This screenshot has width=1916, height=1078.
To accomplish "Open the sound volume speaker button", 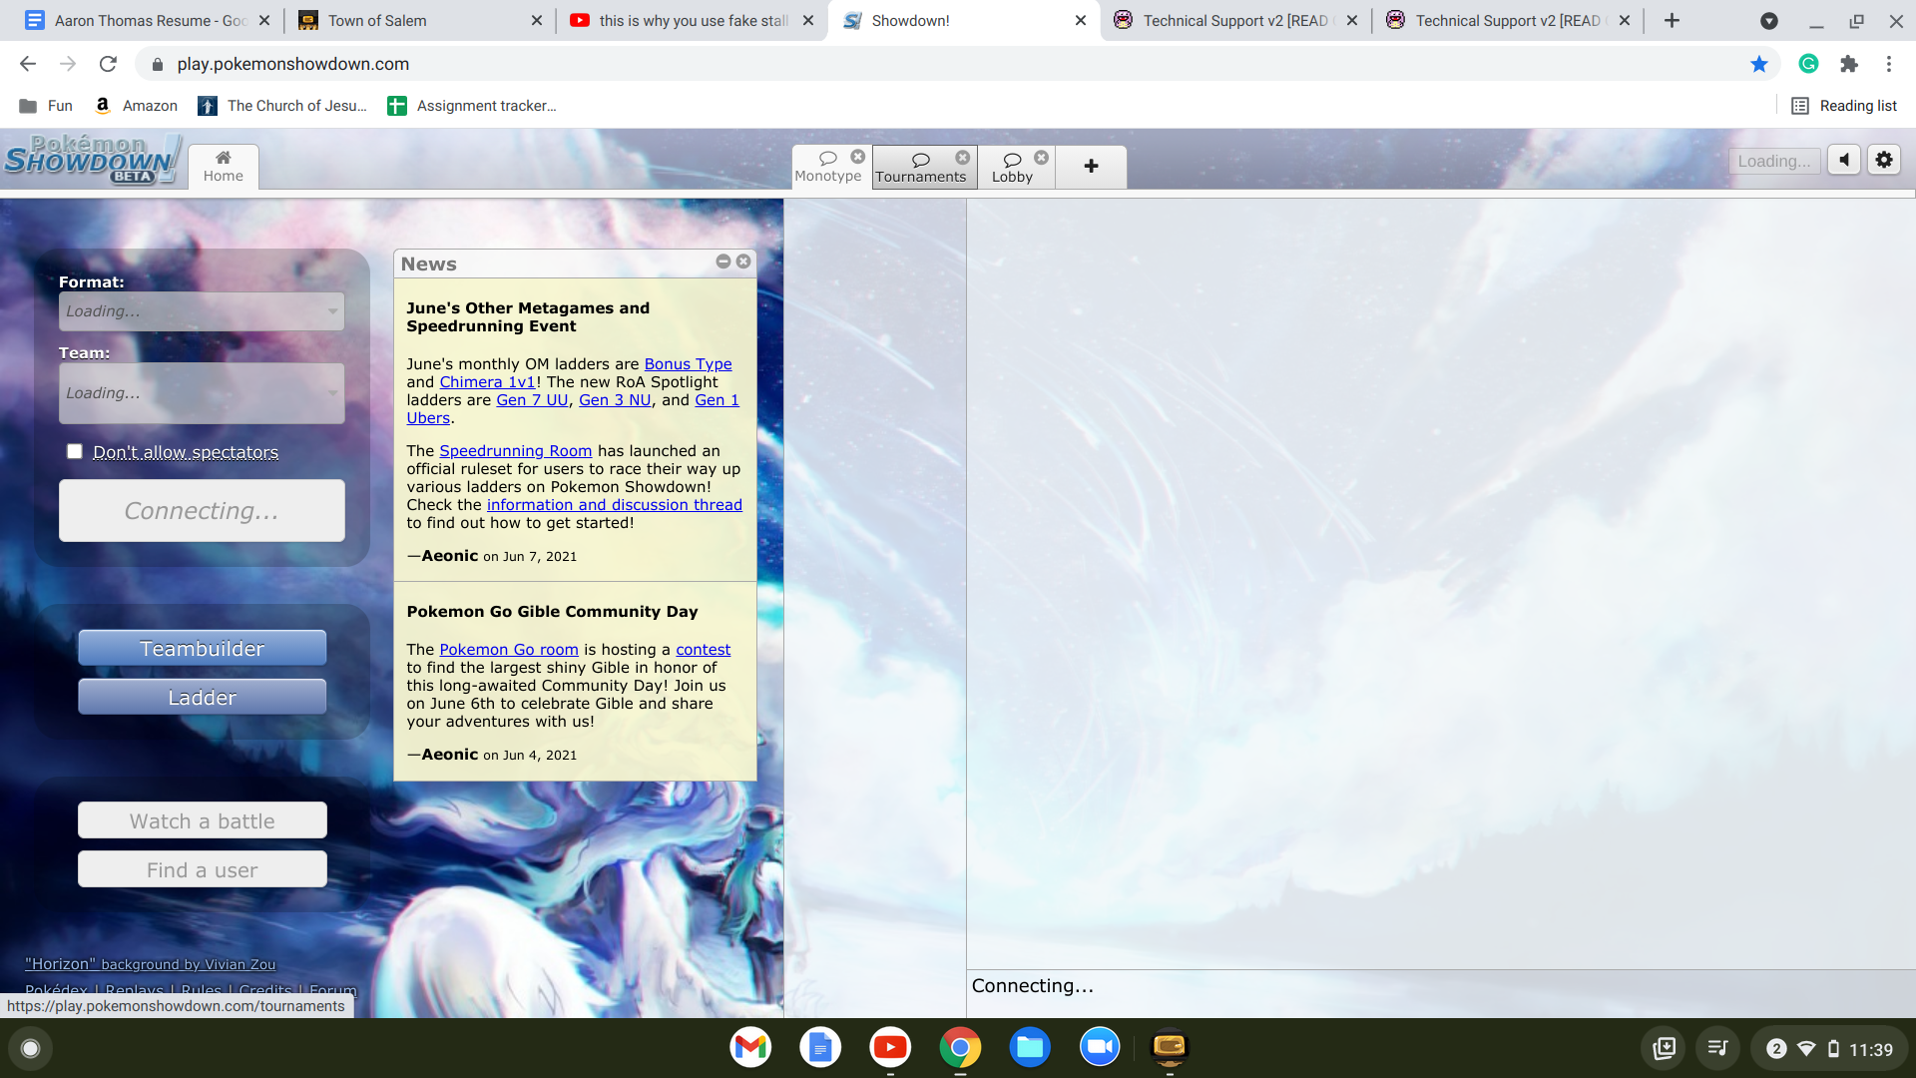I will [x=1844, y=160].
